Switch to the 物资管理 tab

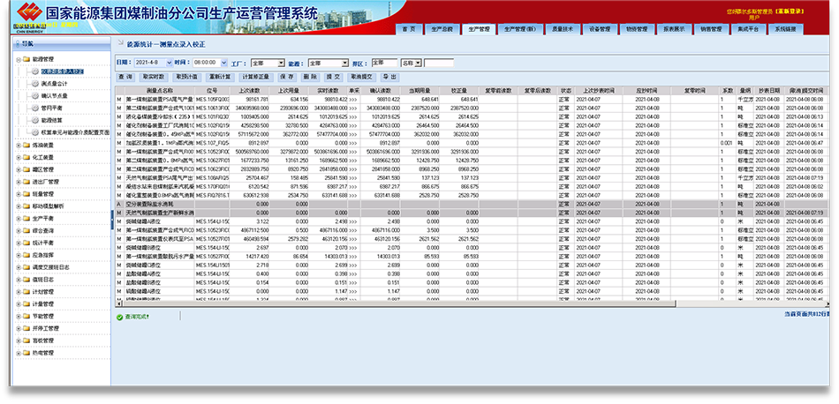click(637, 29)
